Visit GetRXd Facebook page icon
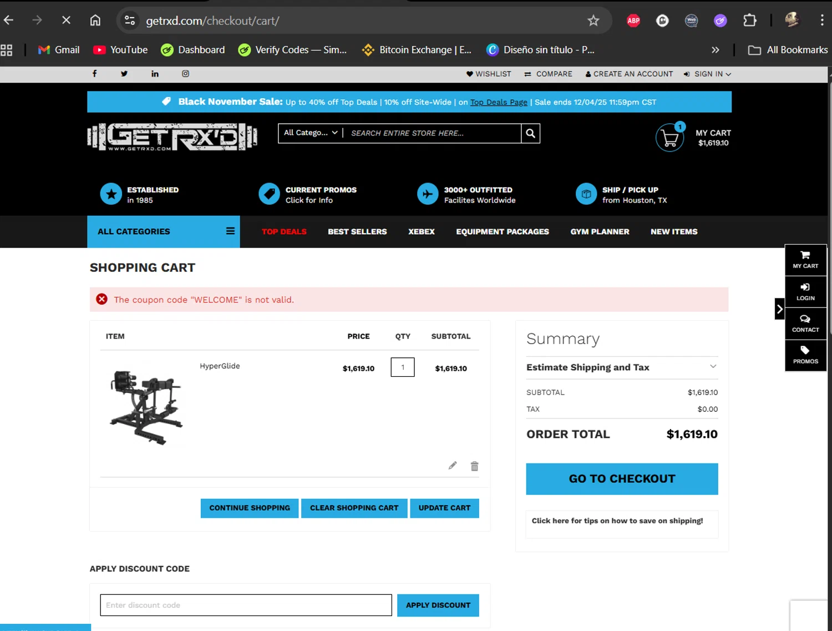The height and width of the screenshot is (631, 832). click(94, 74)
